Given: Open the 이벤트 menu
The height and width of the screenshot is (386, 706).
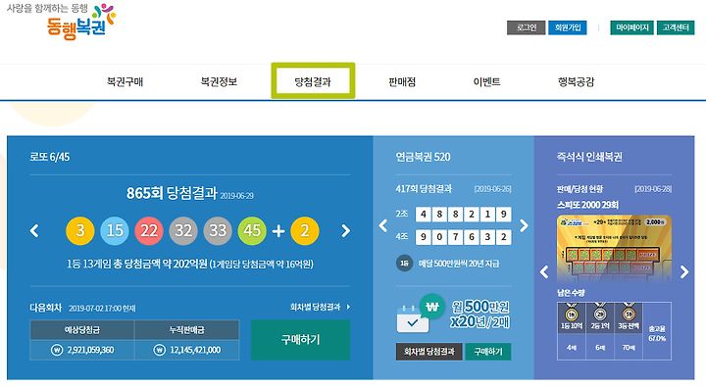Looking at the screenshot, I should [486, 82].
